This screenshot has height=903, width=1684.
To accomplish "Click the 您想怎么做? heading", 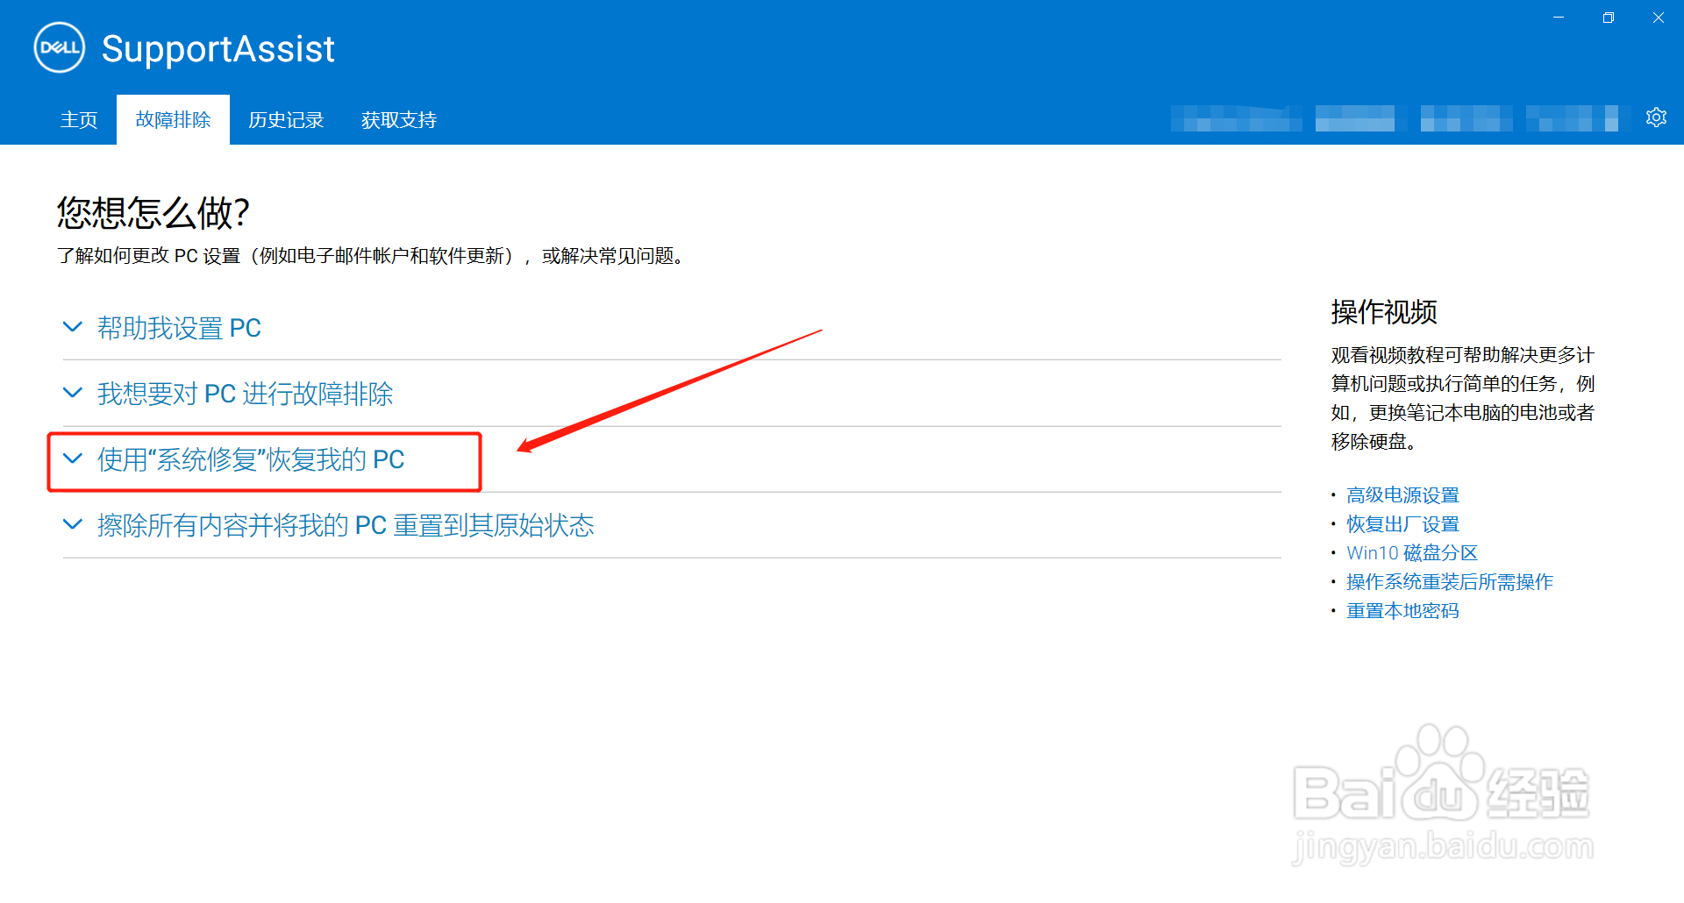I will [x=153, y=213].
